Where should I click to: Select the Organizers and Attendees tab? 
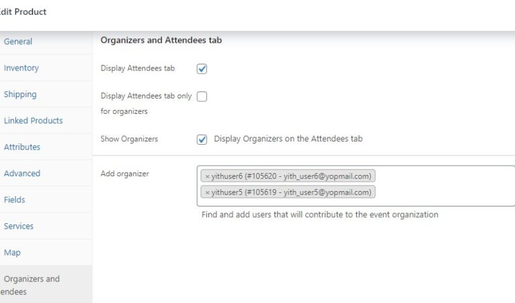point(31,285)
